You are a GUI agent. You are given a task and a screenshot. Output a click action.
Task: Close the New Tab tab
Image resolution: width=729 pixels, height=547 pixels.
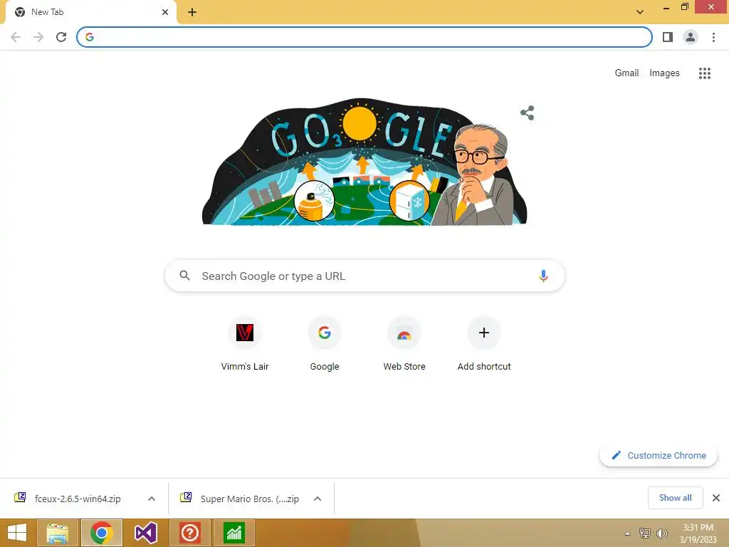pos(165,12)
